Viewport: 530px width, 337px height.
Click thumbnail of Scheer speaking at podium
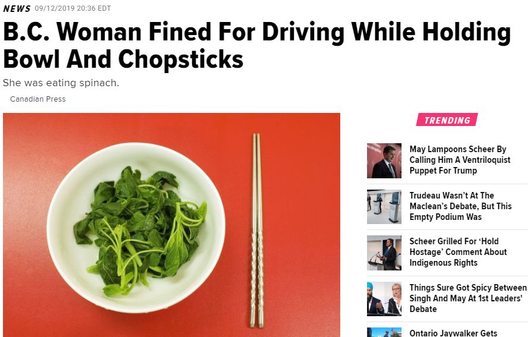tap(384, 253)
